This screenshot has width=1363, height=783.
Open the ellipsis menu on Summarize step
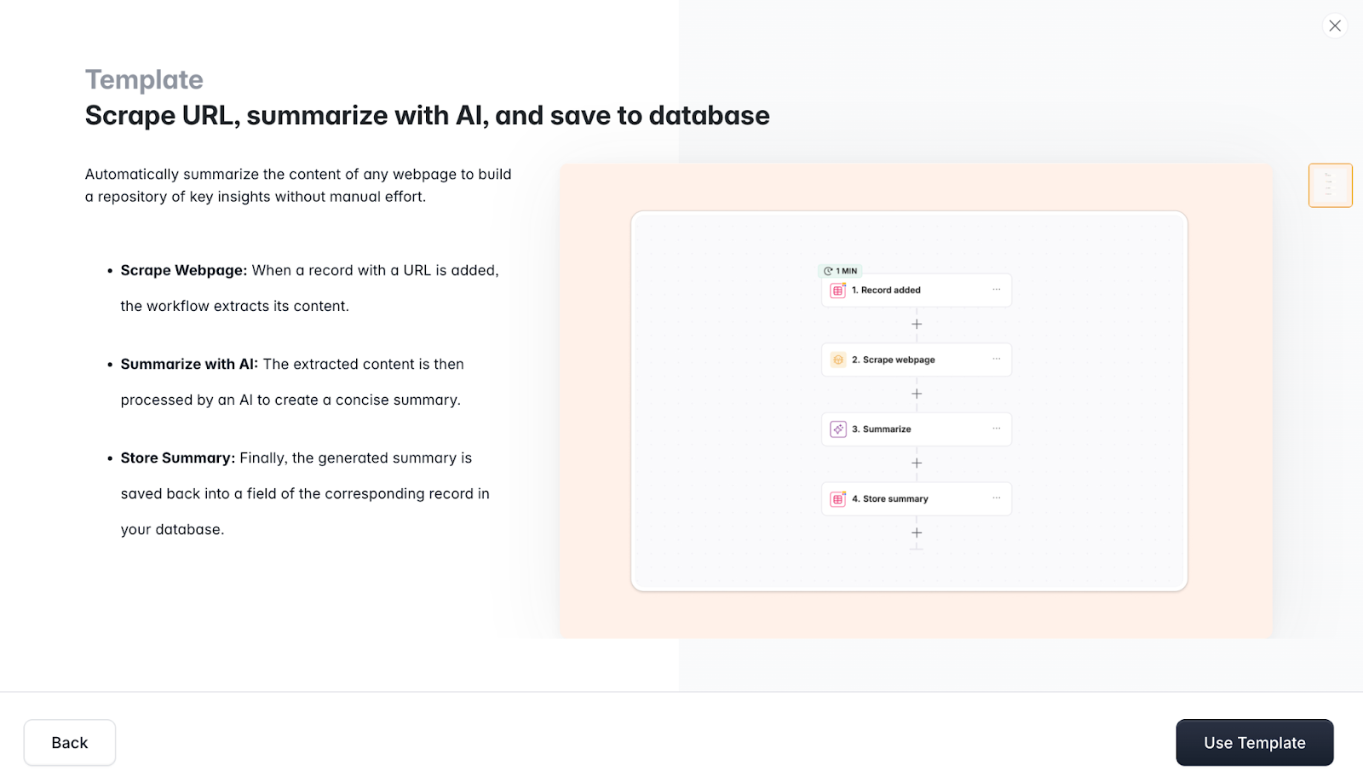(997, 429)
